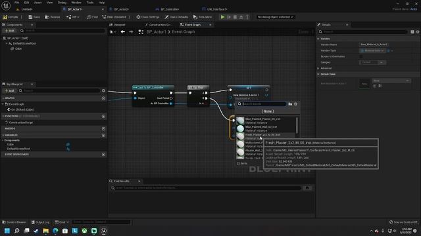Open the Tools menu
The height and width of the screenshot is (236, 421).
90,3
